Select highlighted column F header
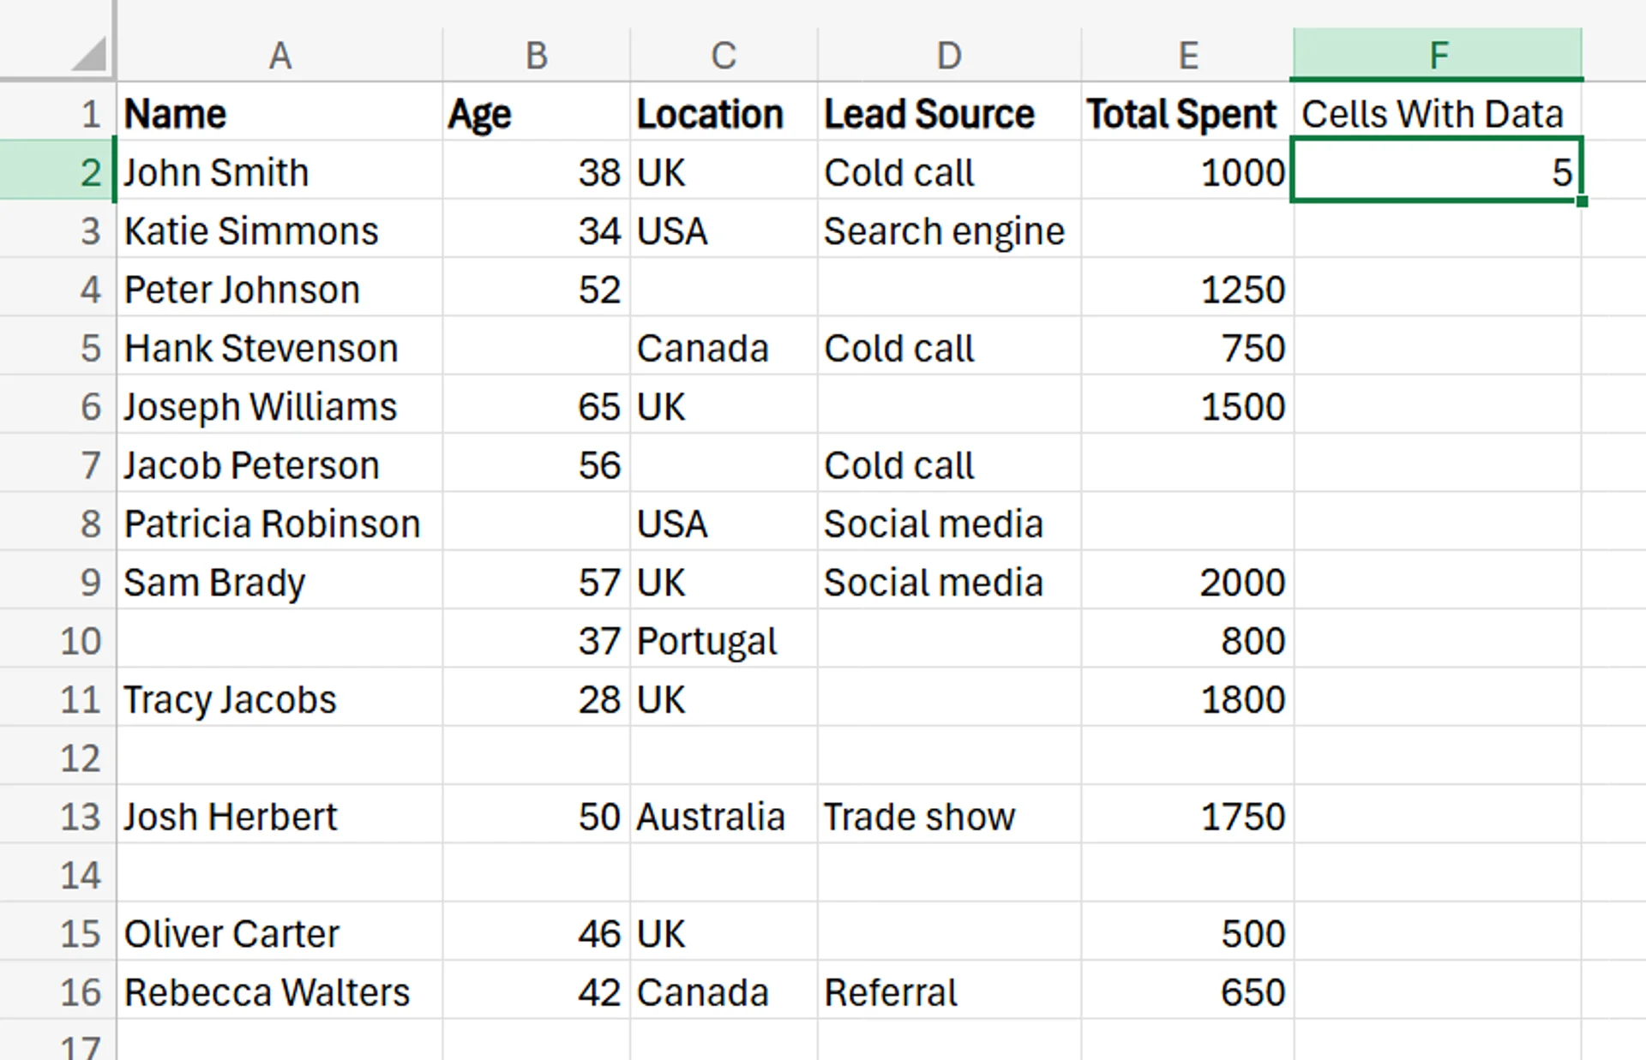The width and height of the screenshot is (1646, 1060). click(x=1438, y=55)
